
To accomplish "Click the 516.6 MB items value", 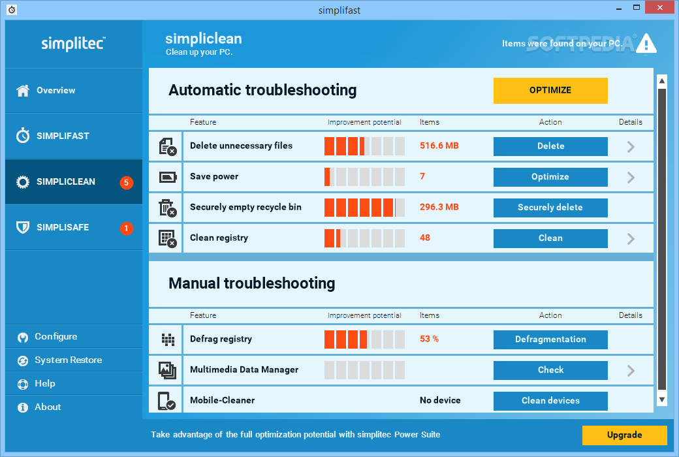I will (x=439, y=146).
